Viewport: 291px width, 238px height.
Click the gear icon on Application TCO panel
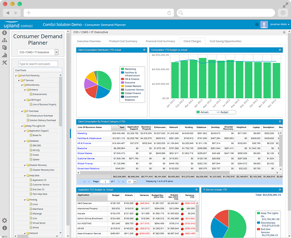[x=196, y=190]
